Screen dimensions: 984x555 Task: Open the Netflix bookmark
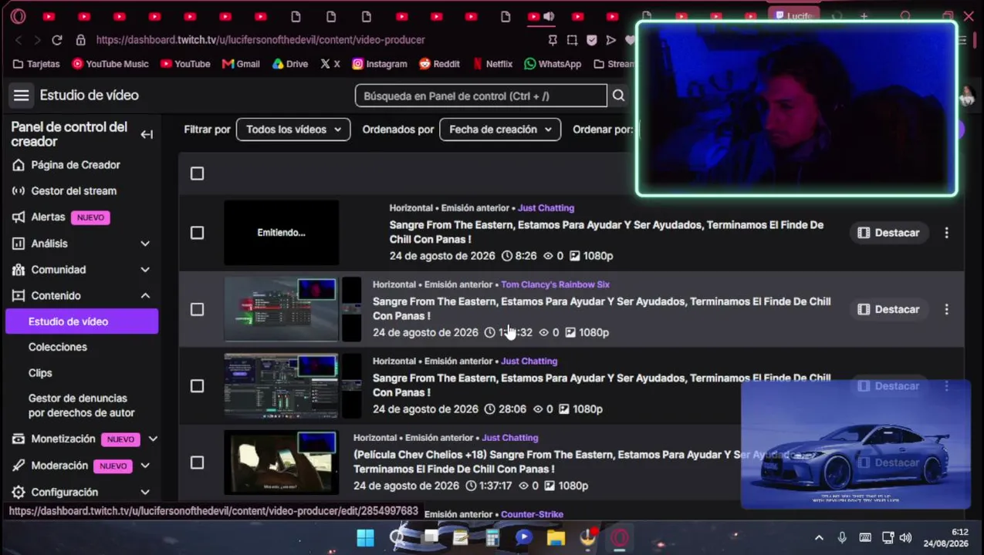[x=492, y=64]
